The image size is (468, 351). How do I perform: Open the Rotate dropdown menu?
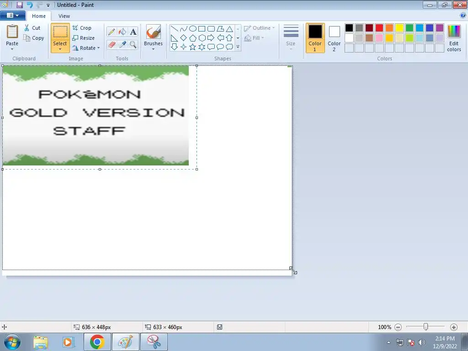86,48
